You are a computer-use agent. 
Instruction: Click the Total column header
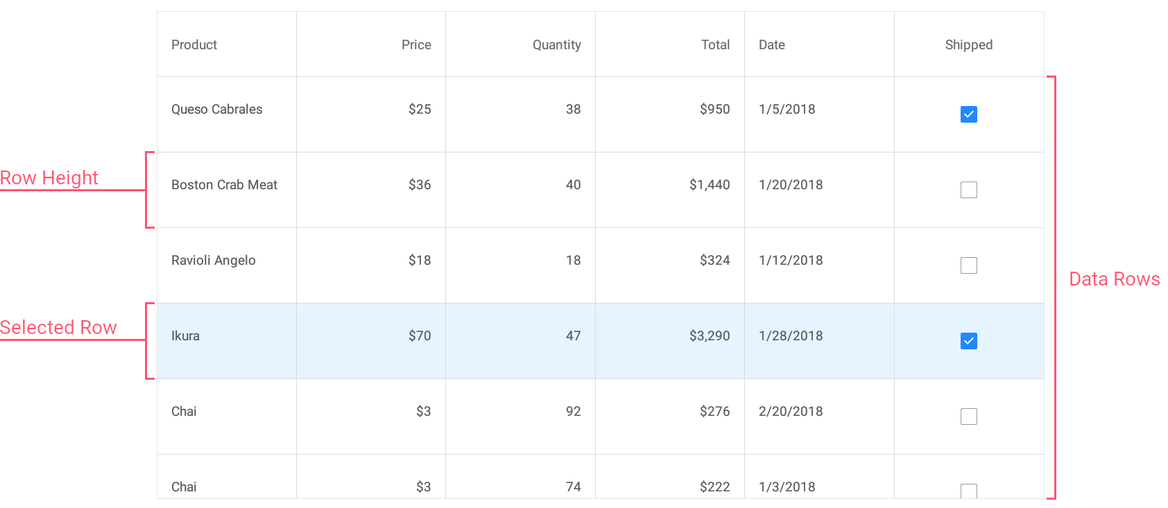pos(670,44)
